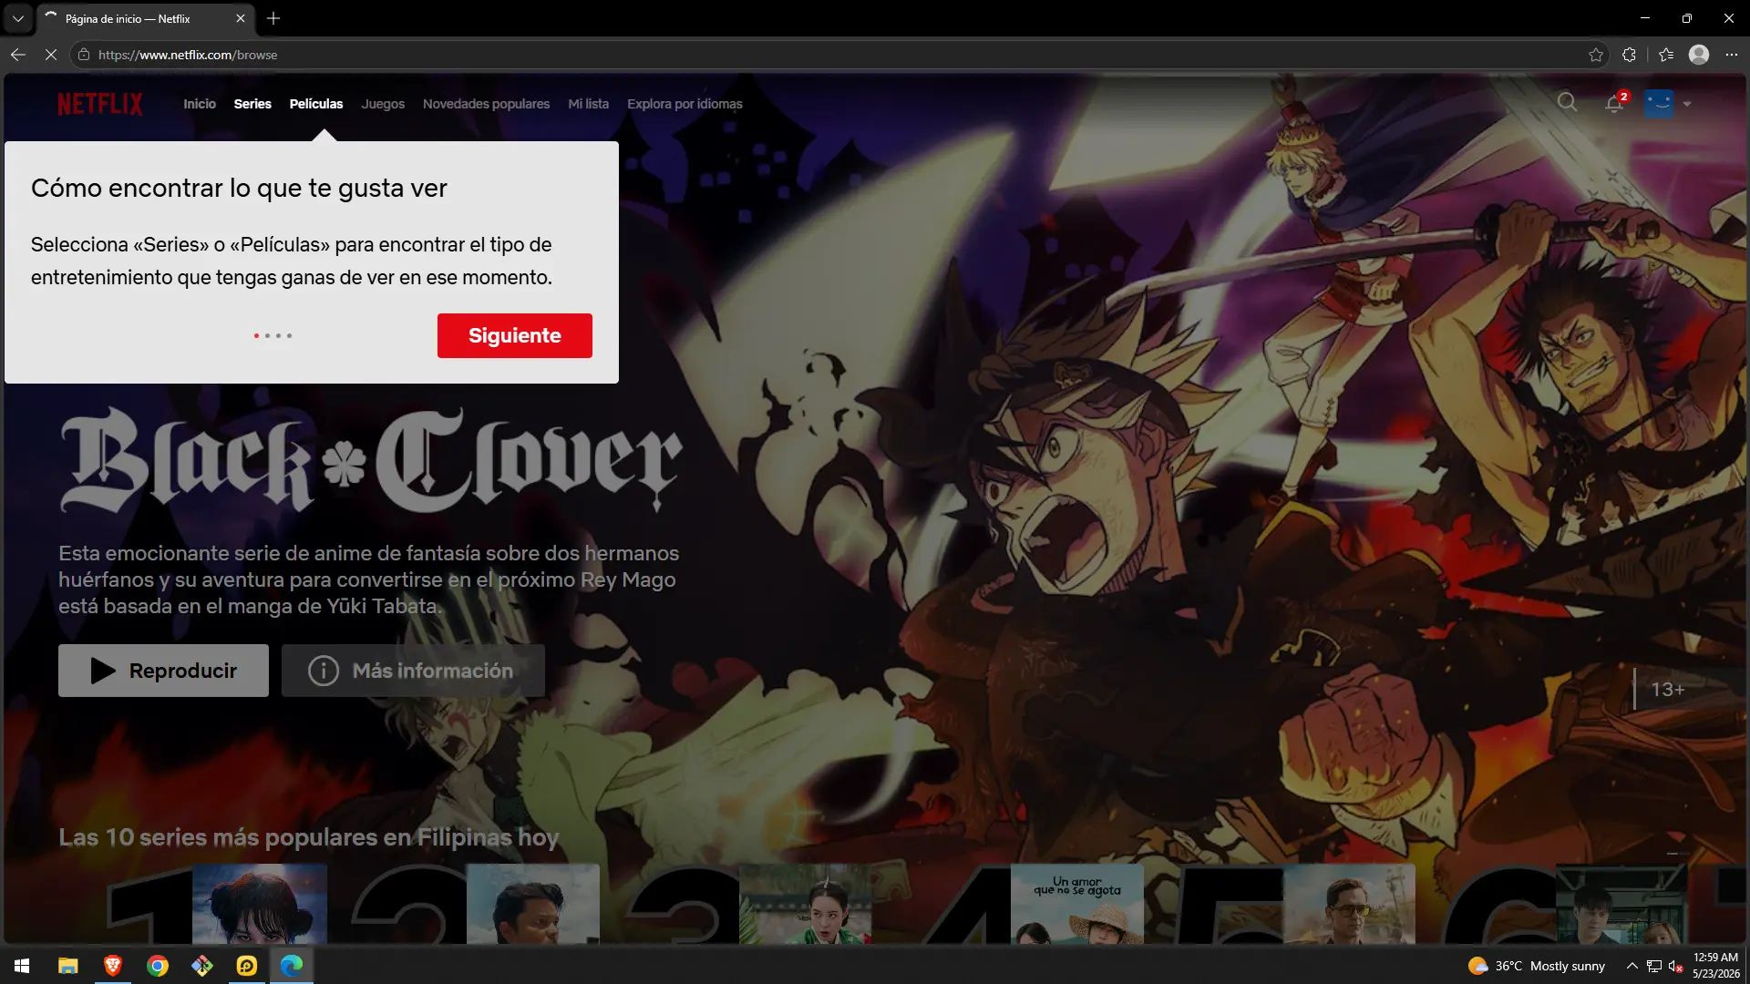Close the Netflix browser tab
The height and width of the screenshot is (984, 1750).
(241, 18)
